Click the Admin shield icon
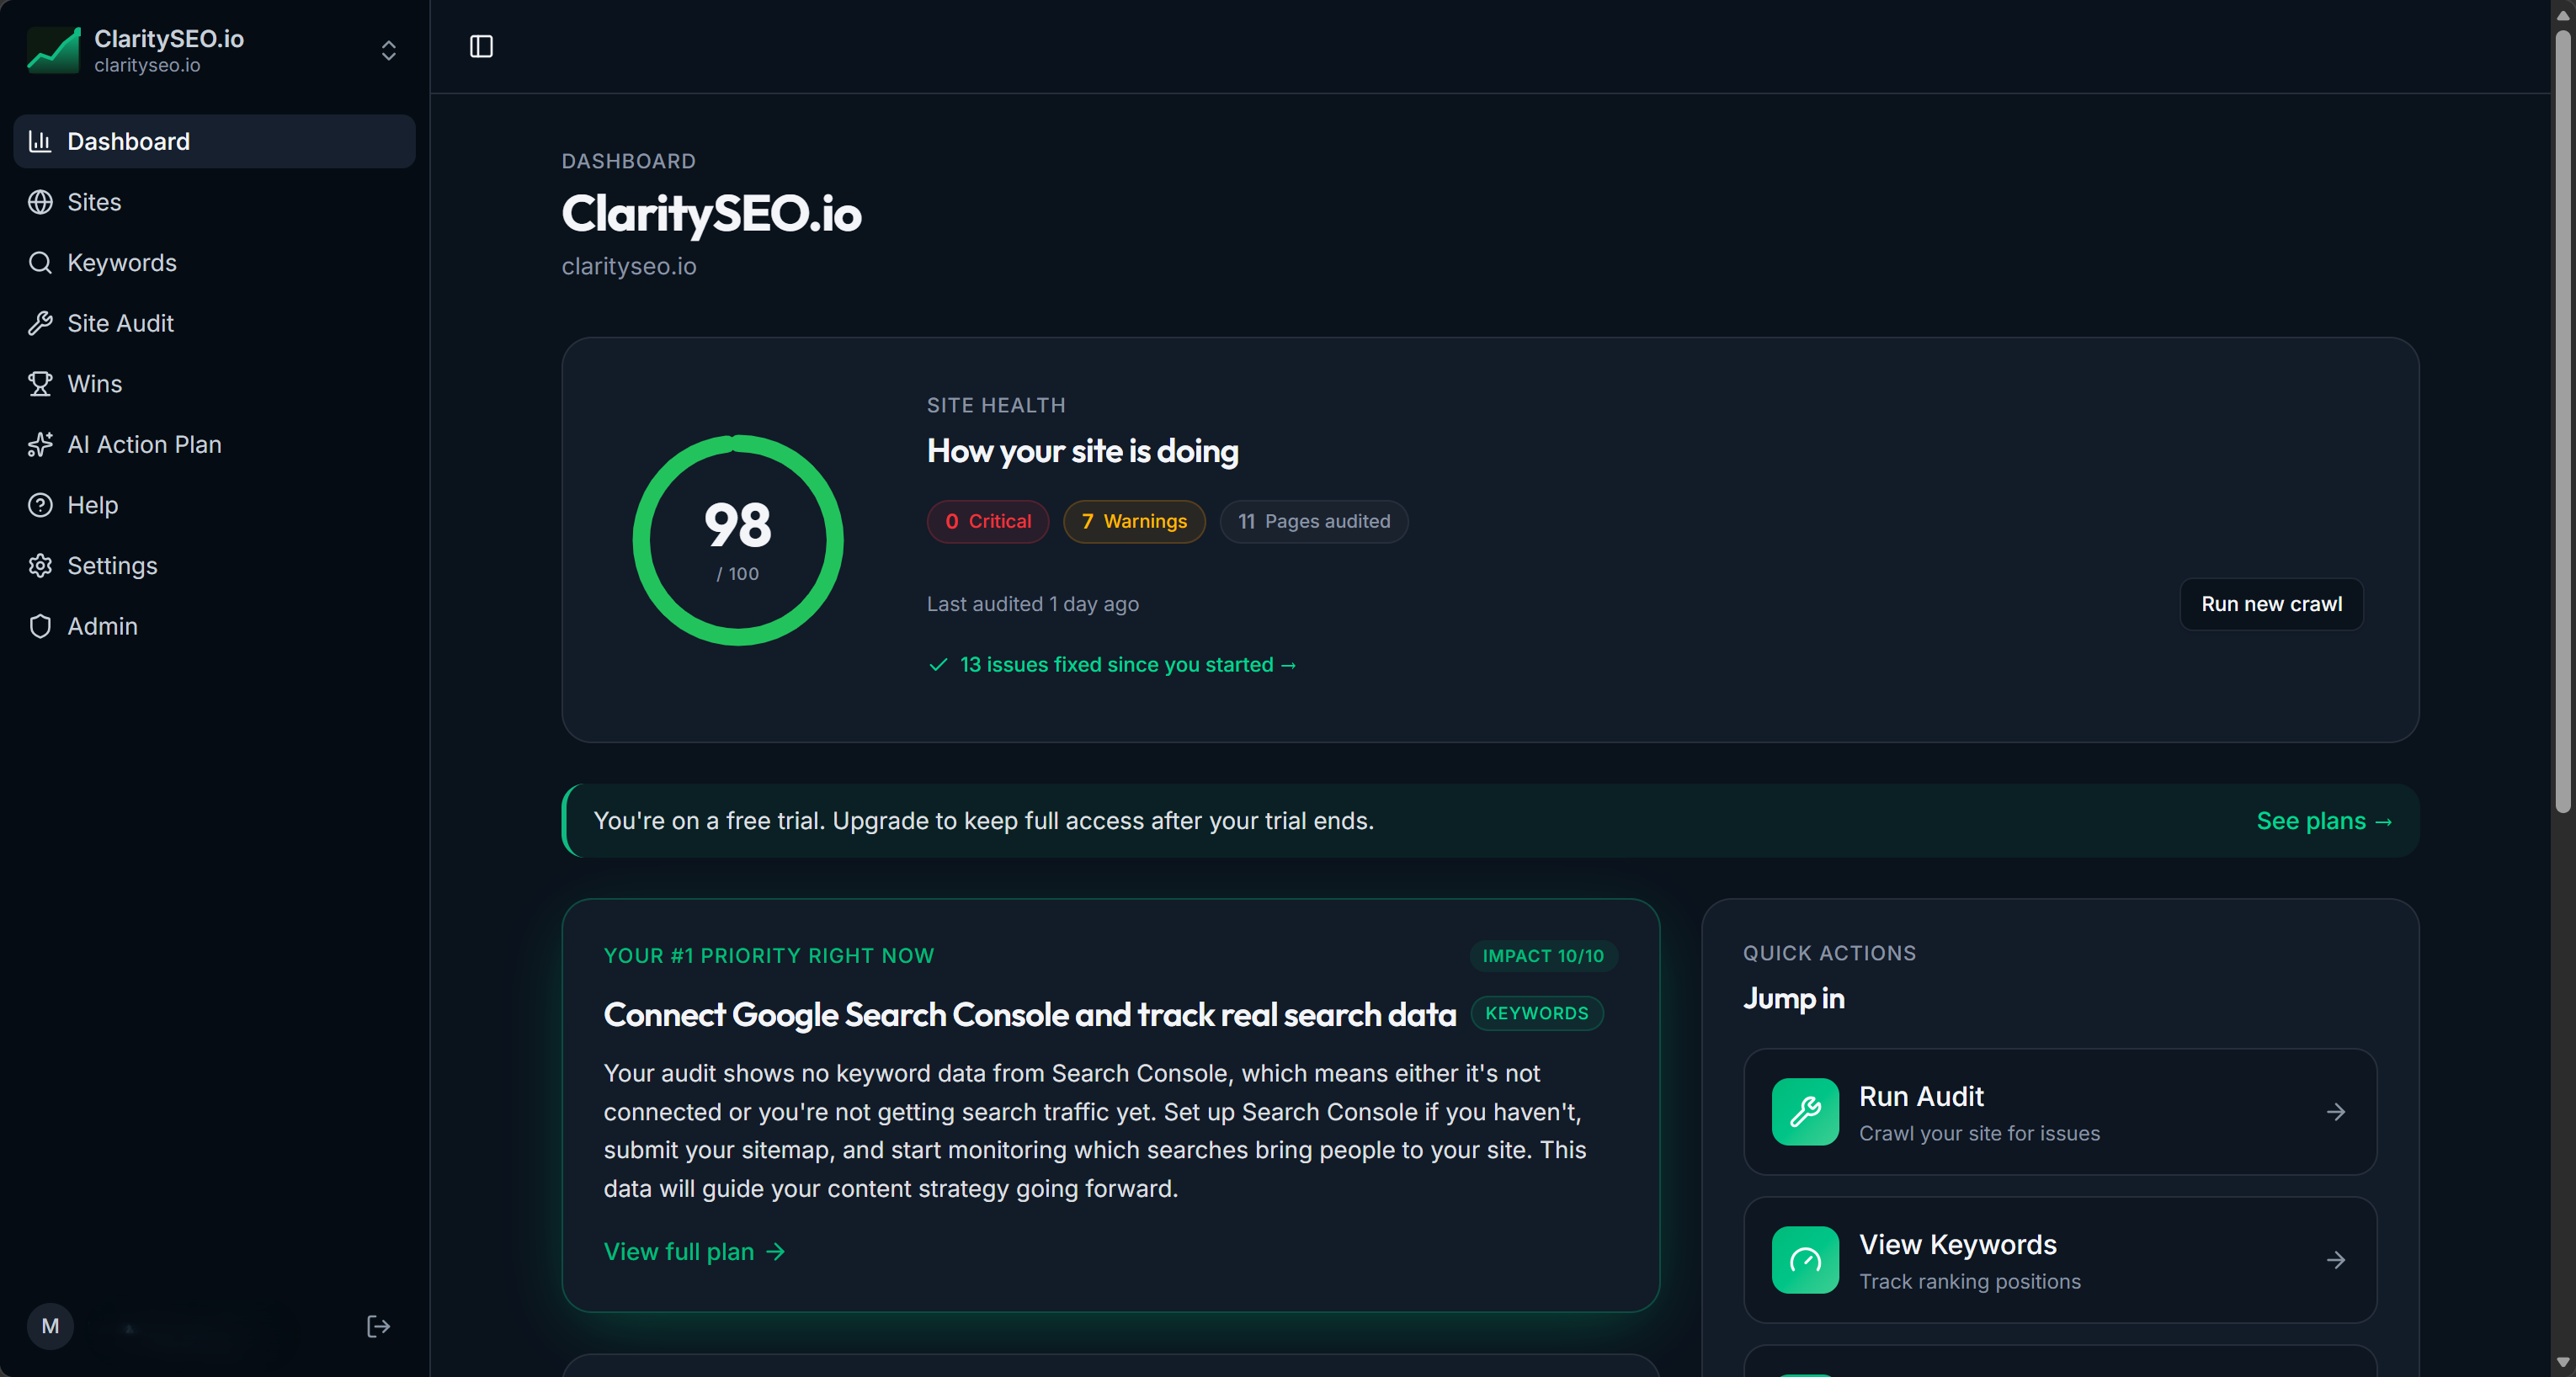Screen dimensions: 2576x1377 [x=40, y=626]
